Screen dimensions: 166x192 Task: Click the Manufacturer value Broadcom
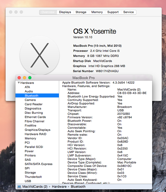click(125, 107)
